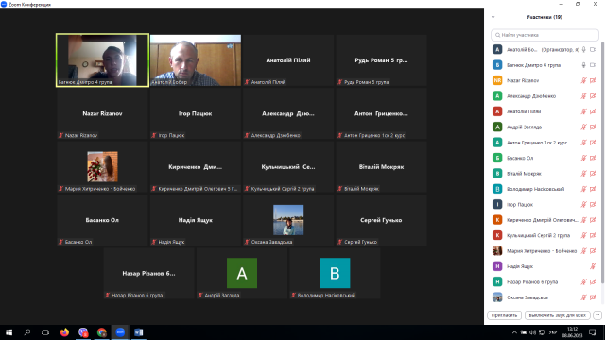Click muted mic icon next to Надія Яцук
This screenshot has width=605, height=340.
coord(593,266)
